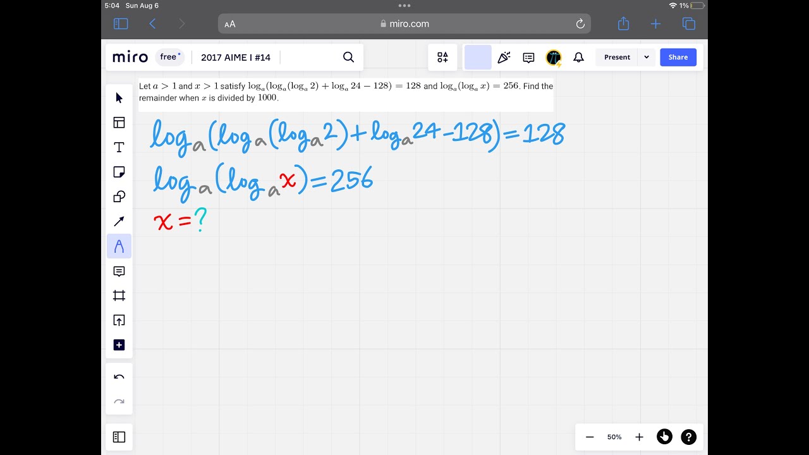Select the Text tool

click(119, 147)
